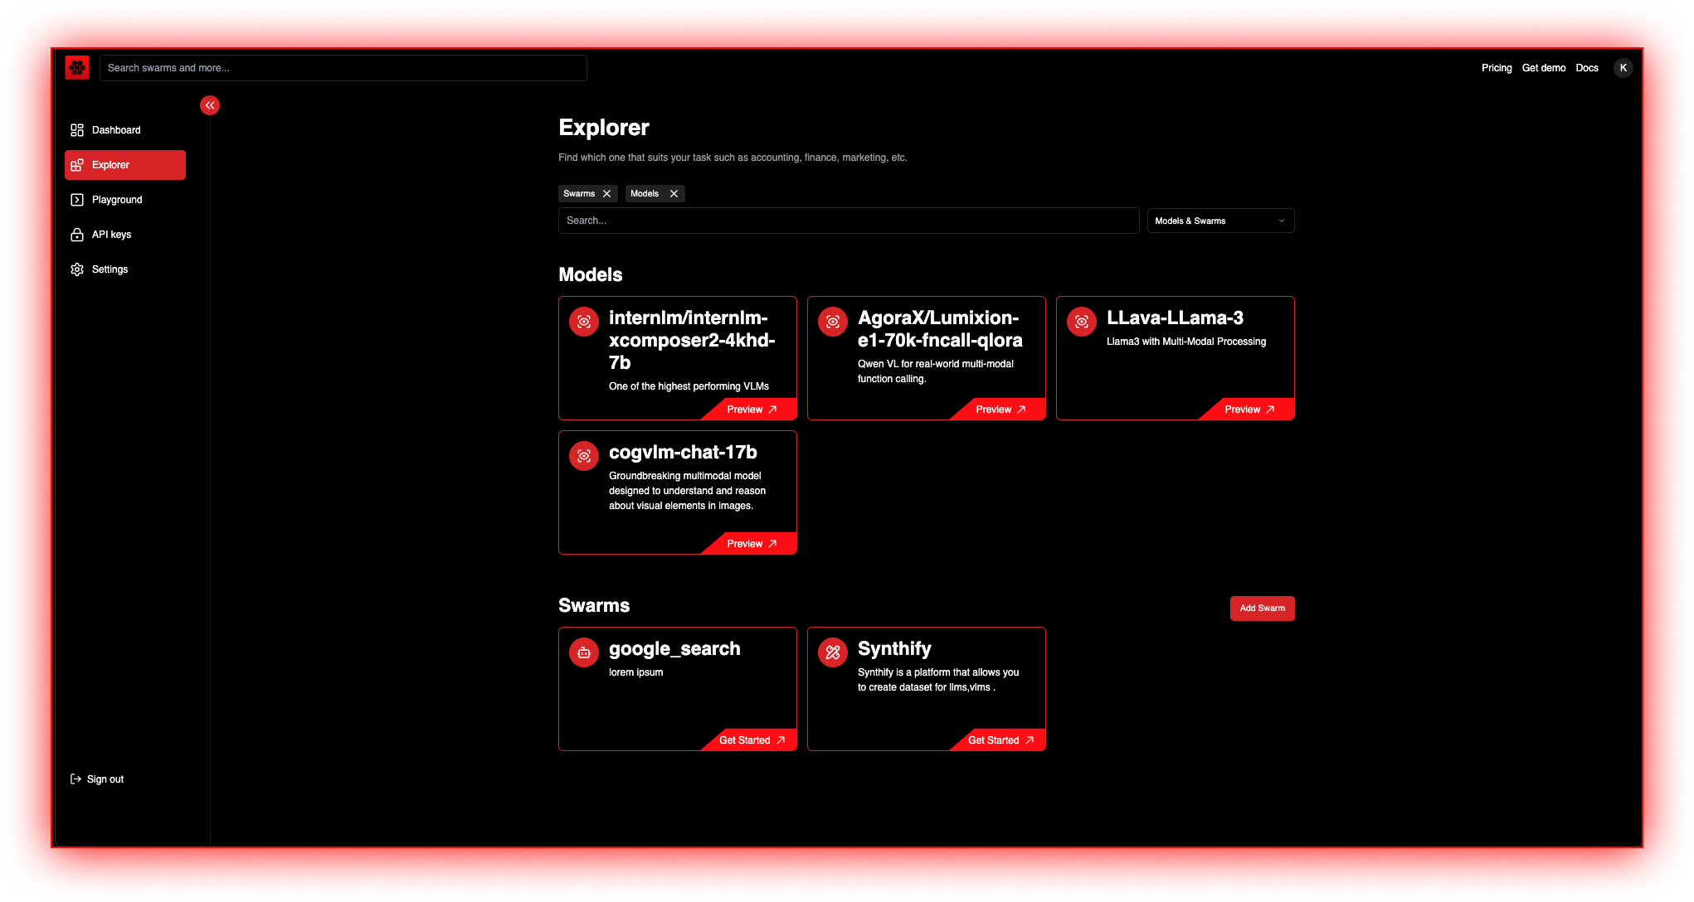Click the internlm model card icon
The width and height of the screenshot is (1694, 902).
pyautogui.click(x=585, y=321)
